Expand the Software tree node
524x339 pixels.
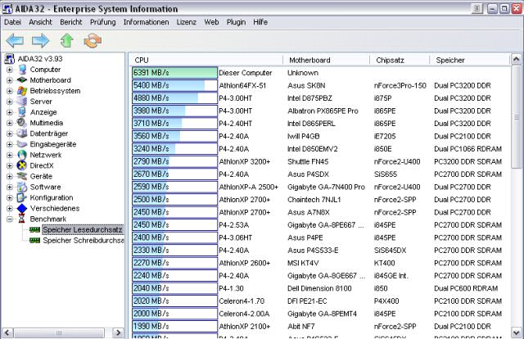click(10, 188)
